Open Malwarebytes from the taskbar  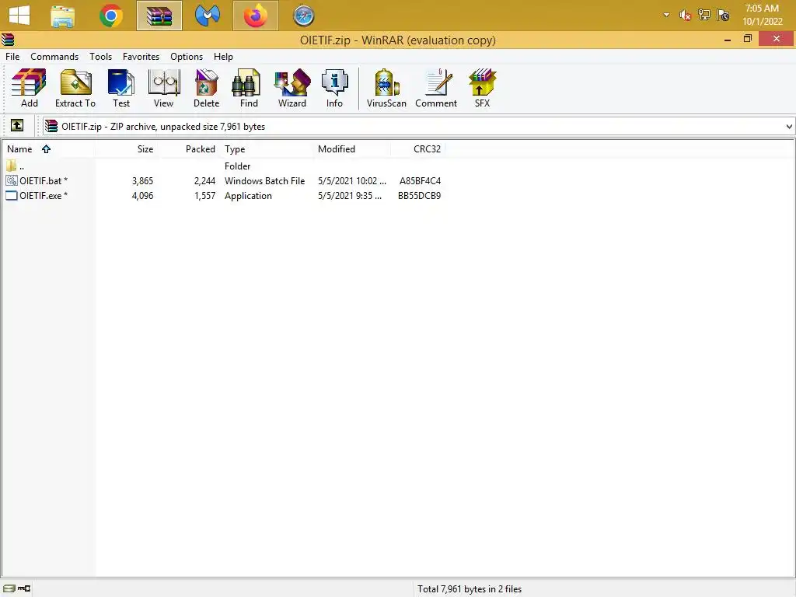click(207, 16)
